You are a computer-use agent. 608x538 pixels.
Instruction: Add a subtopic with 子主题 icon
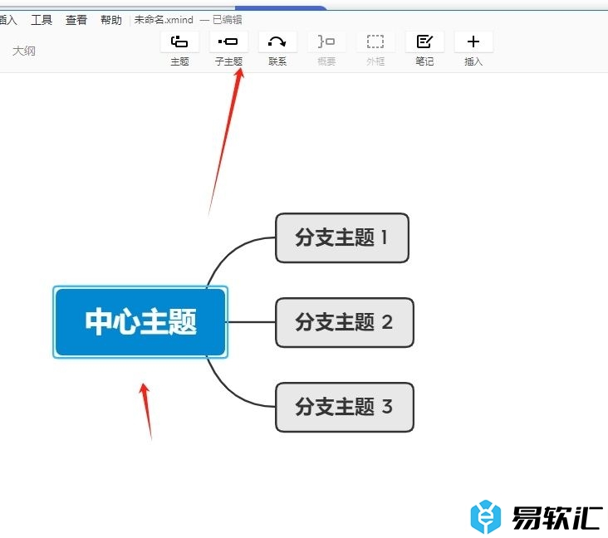click(x=228, y=42)
